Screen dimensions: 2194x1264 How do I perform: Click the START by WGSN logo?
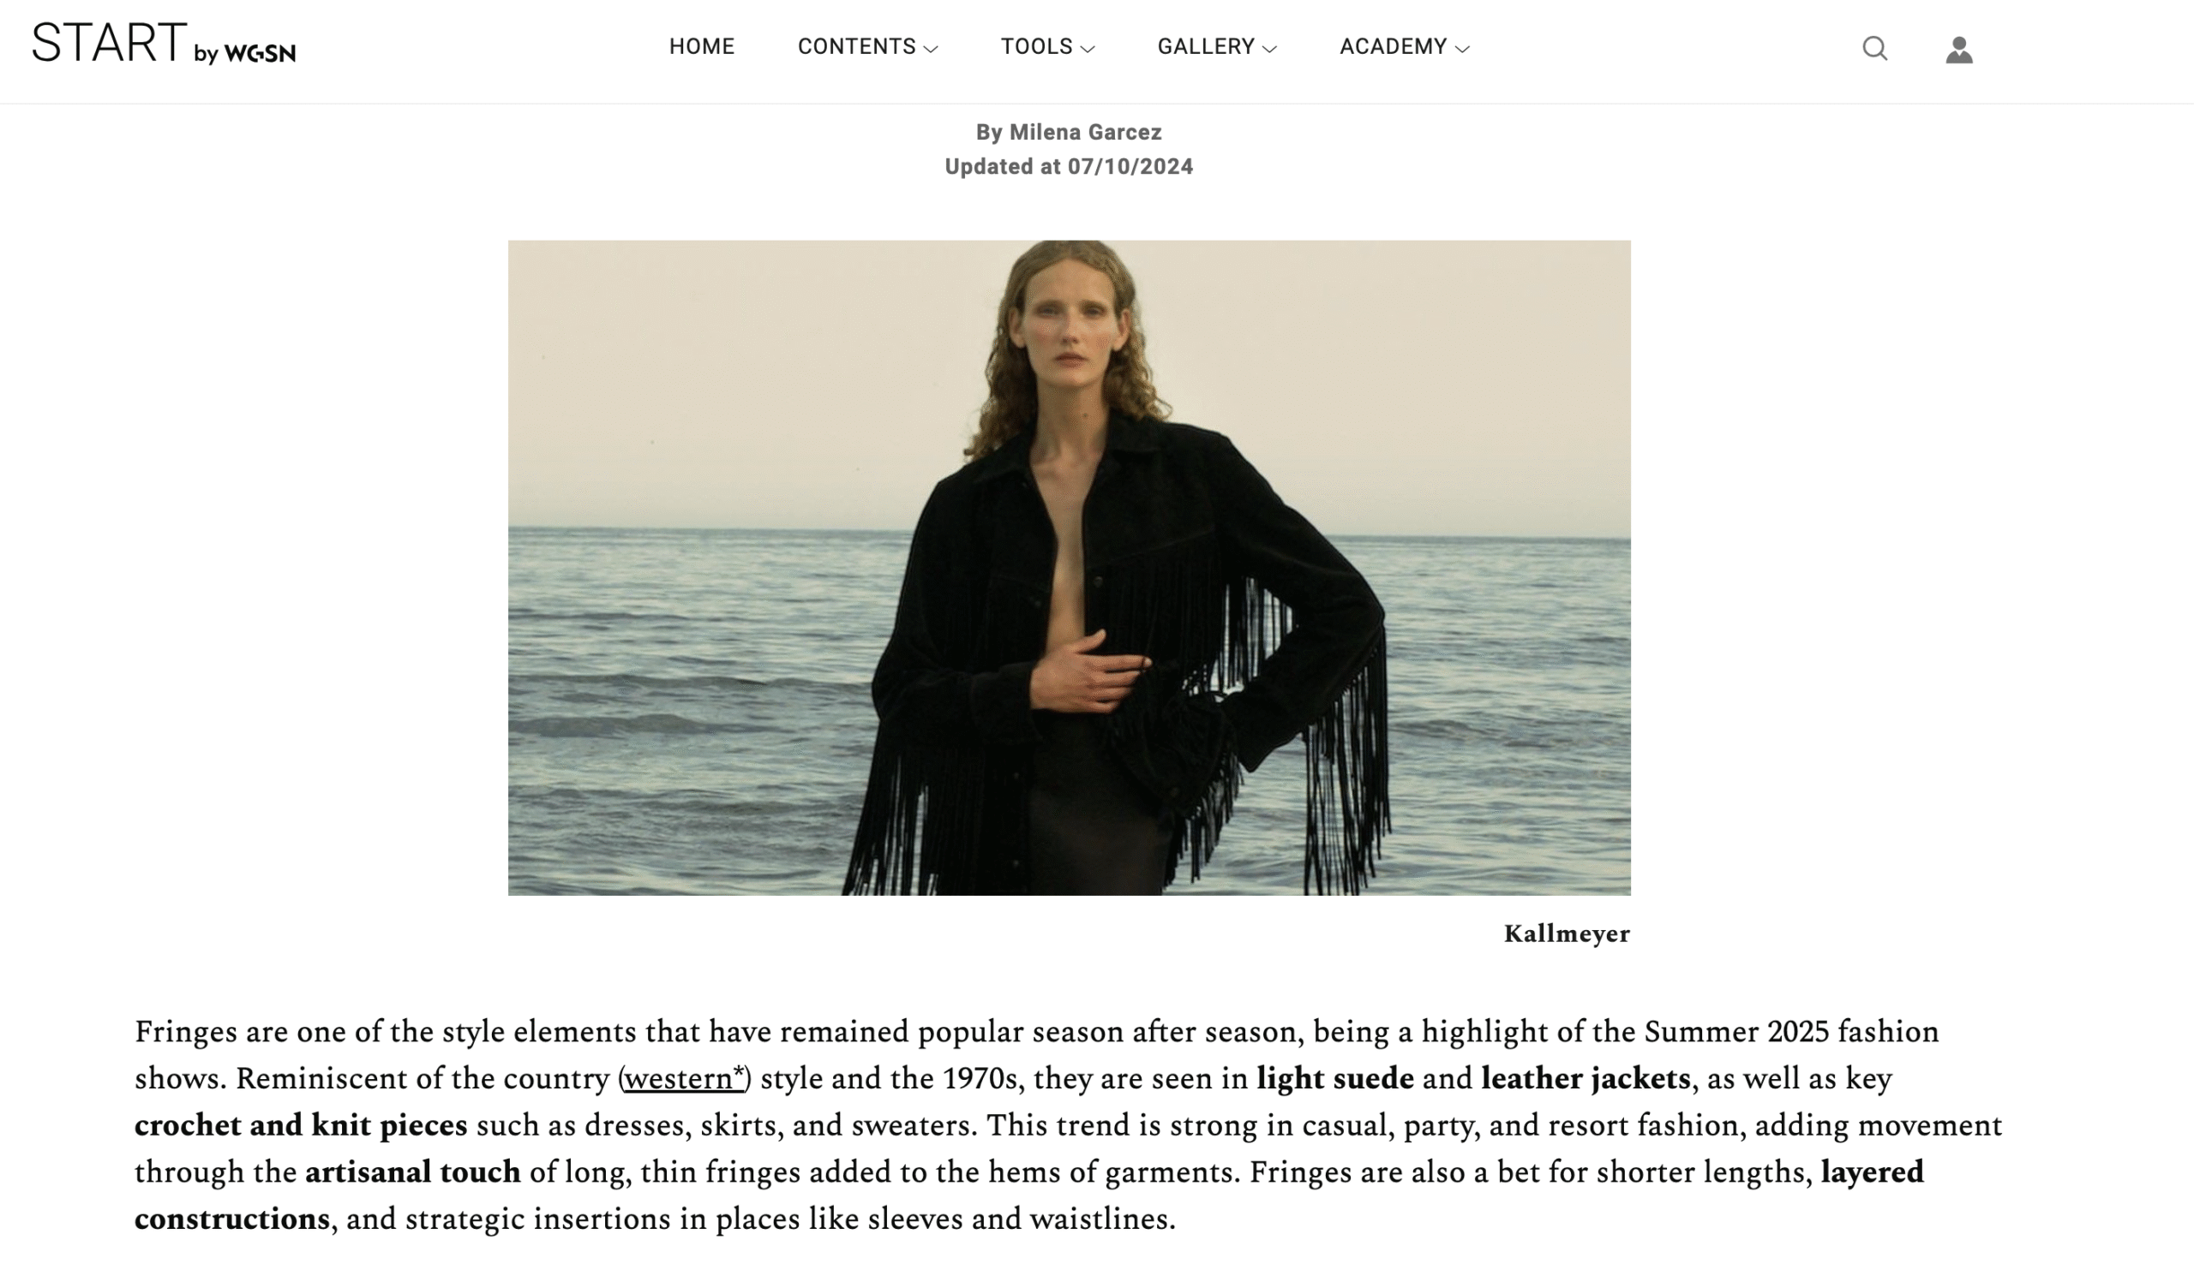[x=164, y=44]
